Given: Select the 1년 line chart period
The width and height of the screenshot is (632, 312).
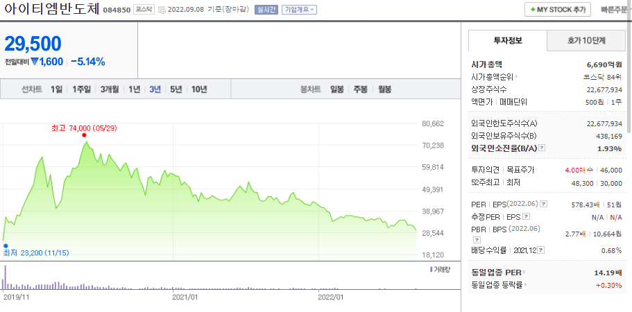Looking at the screenshot, I should (134, 89).
